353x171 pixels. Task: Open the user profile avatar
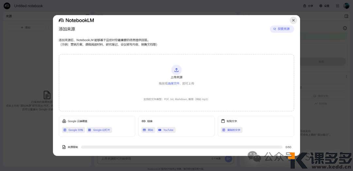[346, 6]
